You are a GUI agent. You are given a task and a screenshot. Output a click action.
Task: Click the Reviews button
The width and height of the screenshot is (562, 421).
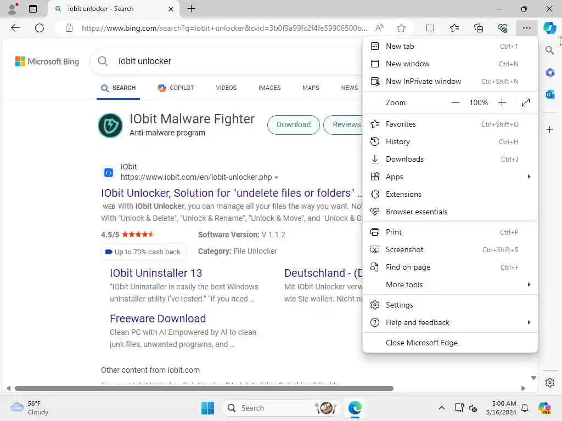click(344, 124)
